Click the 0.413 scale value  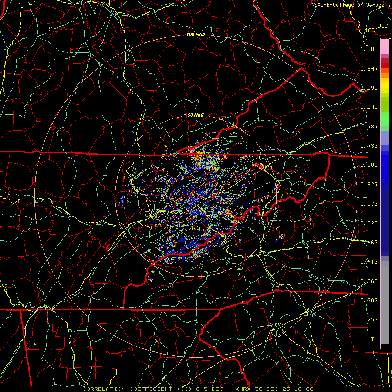pyautogui.click(x=369, y=262)
